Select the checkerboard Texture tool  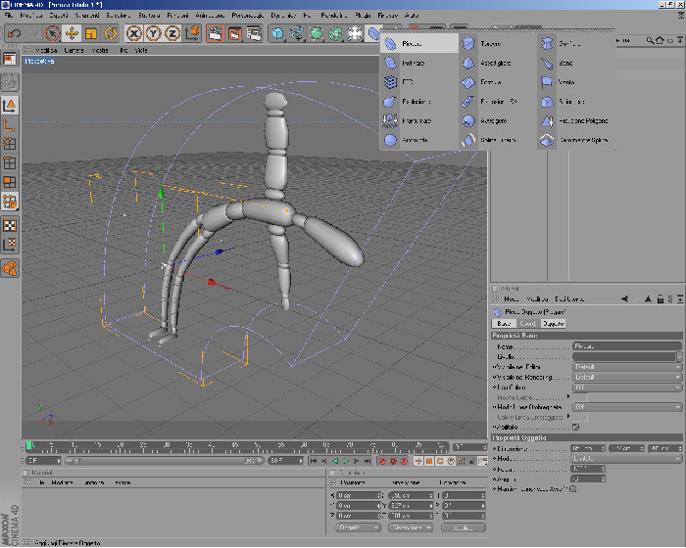tap(10, 225)
